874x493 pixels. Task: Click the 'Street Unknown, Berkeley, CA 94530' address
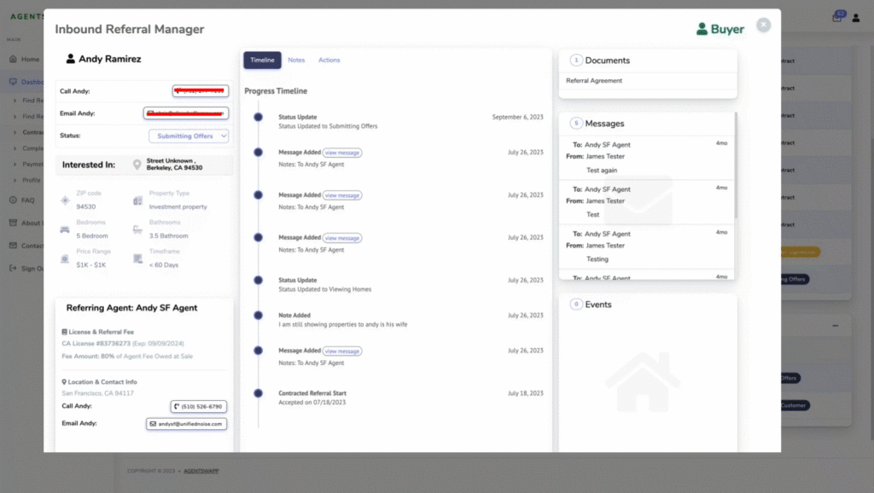(174, 165)
